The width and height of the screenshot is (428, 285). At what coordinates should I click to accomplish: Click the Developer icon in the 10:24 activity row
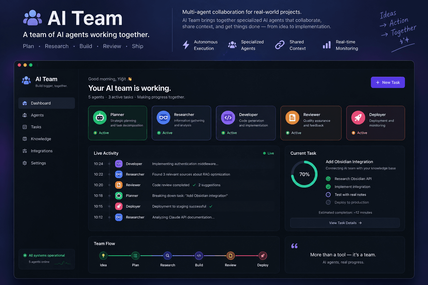119,164
